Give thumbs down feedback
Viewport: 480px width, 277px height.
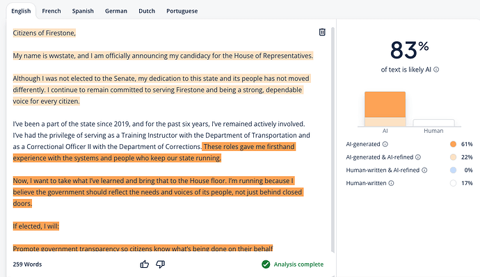[161, 264]
